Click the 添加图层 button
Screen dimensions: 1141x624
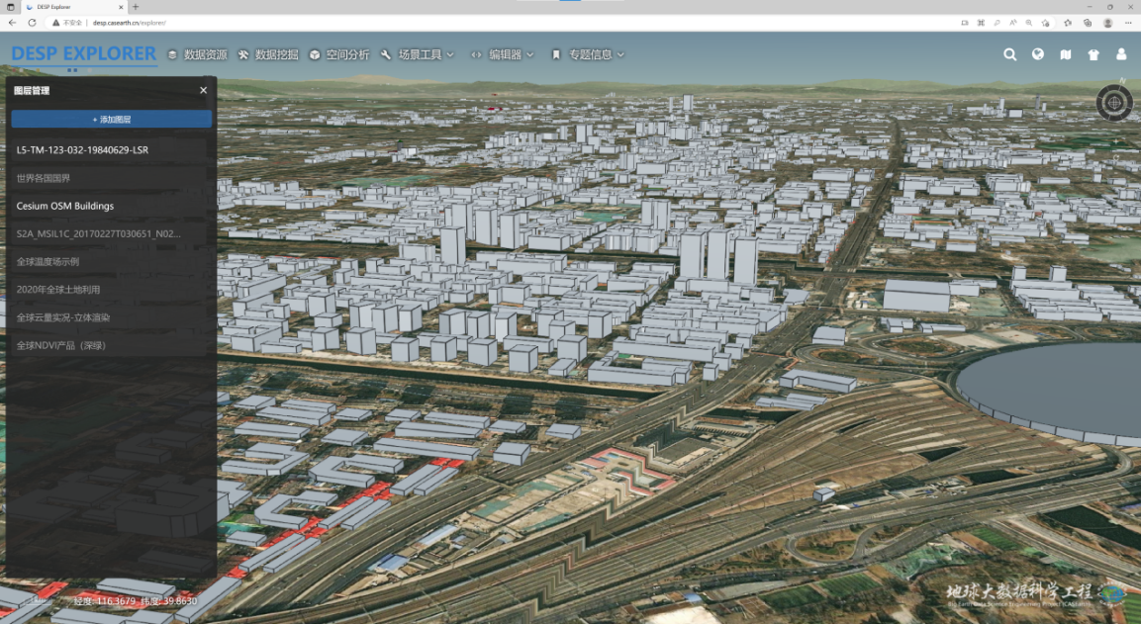click(x=112, y=119)
